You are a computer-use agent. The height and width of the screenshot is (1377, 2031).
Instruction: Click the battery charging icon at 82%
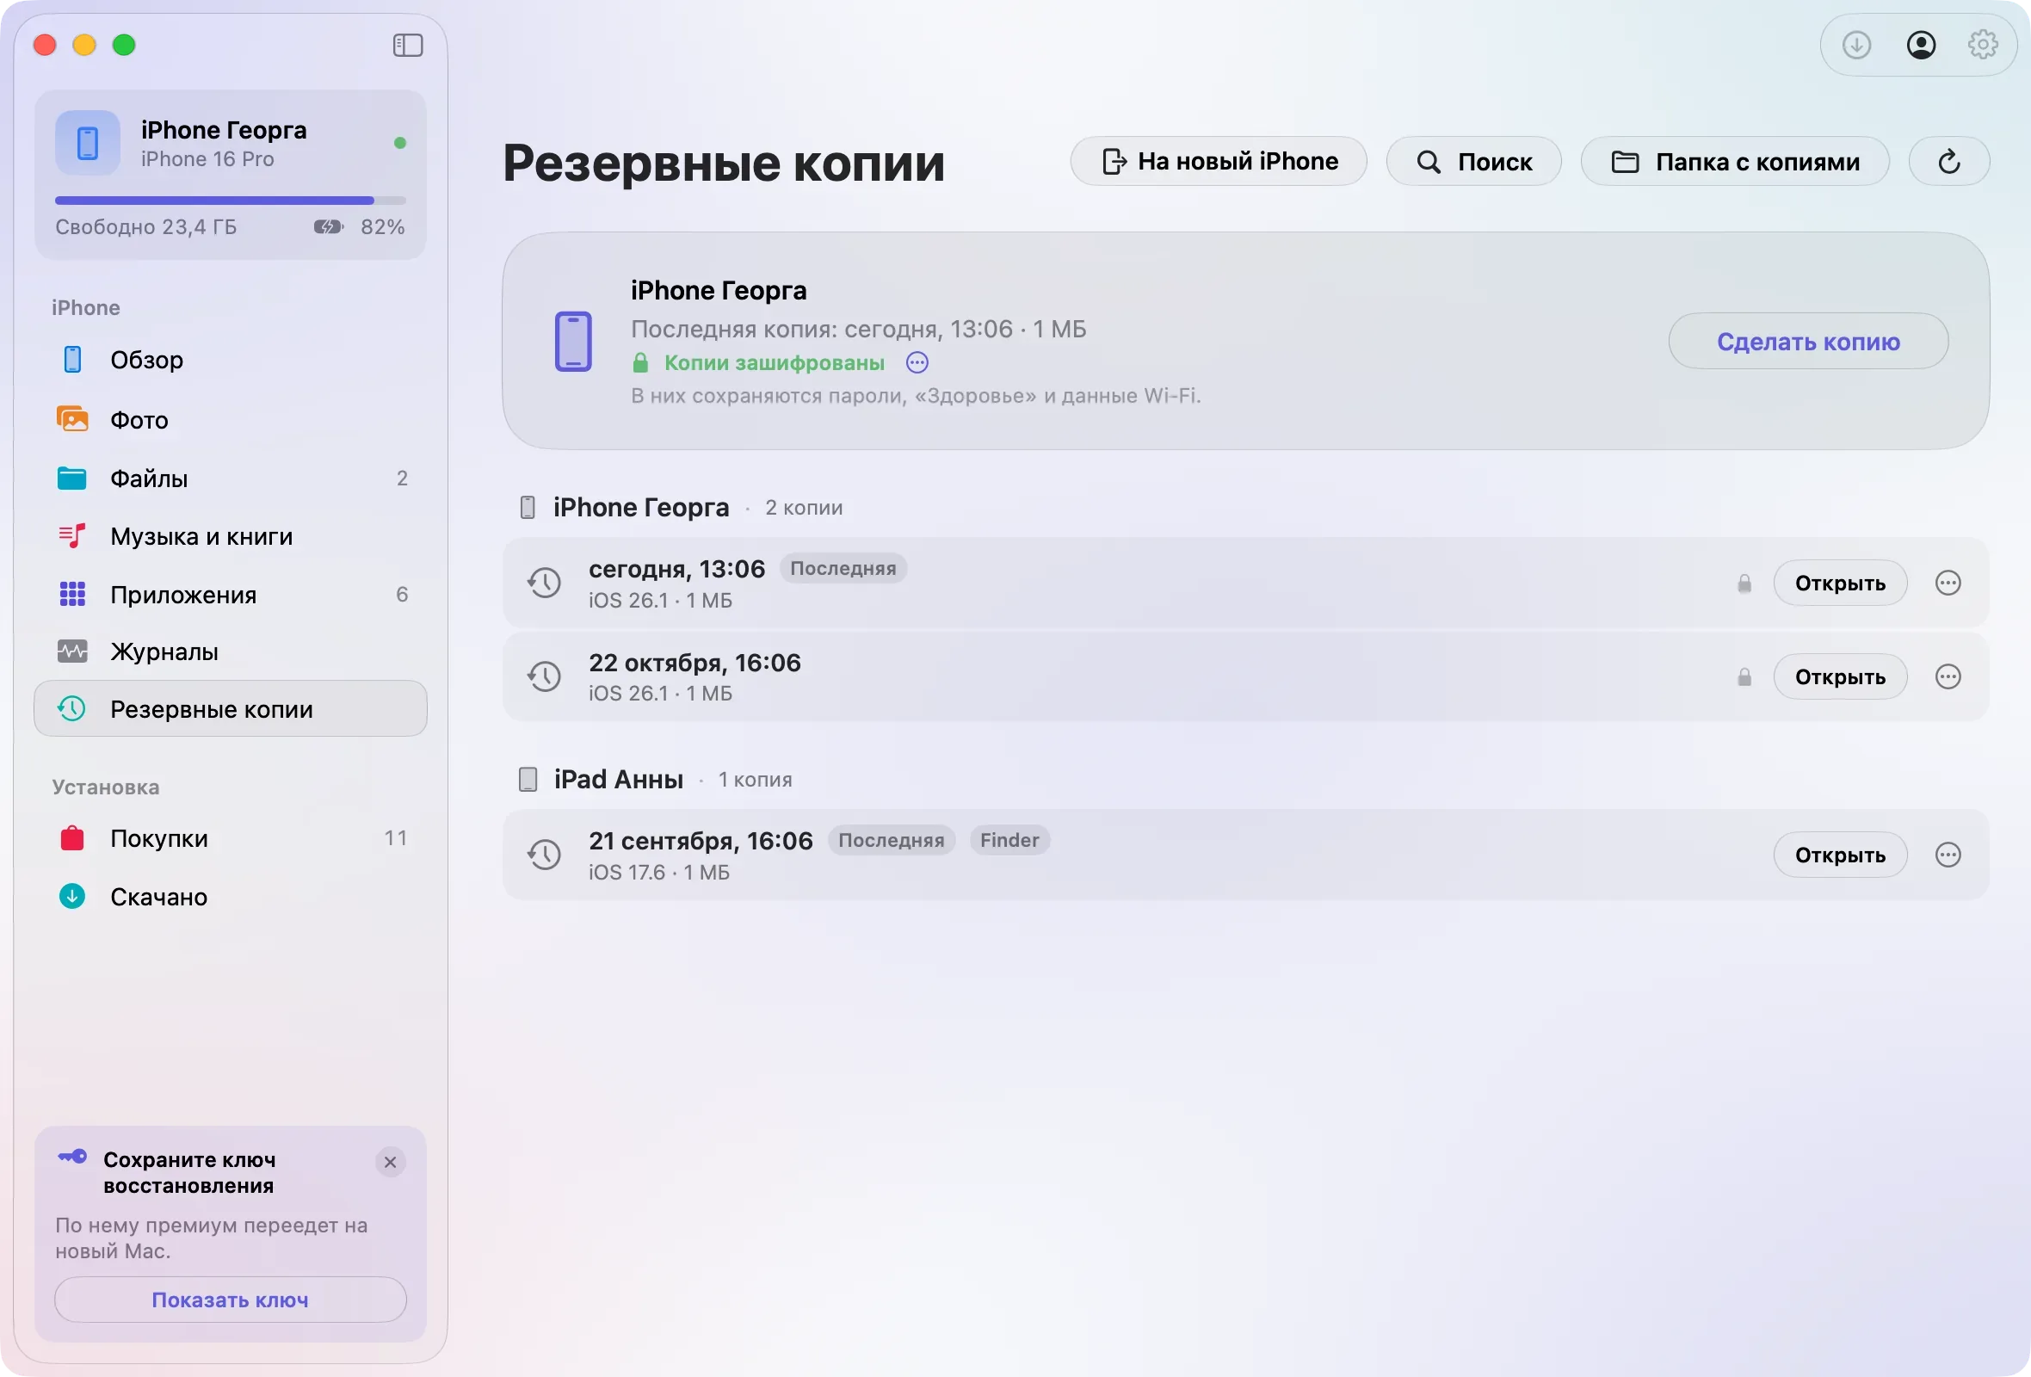pos(328,227)
